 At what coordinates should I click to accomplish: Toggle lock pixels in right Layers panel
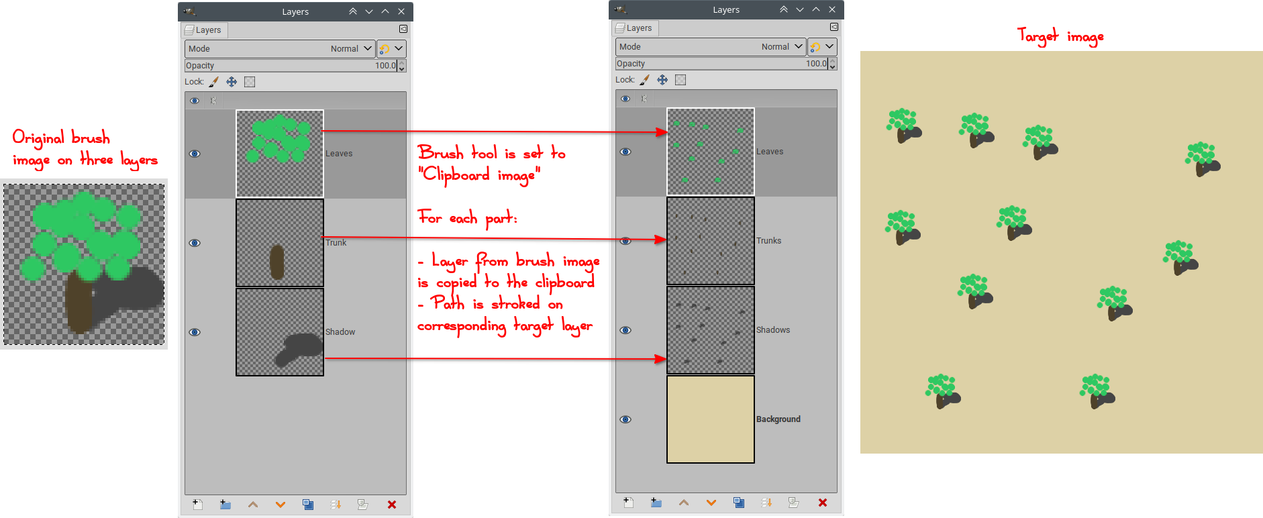click(644, 80)
